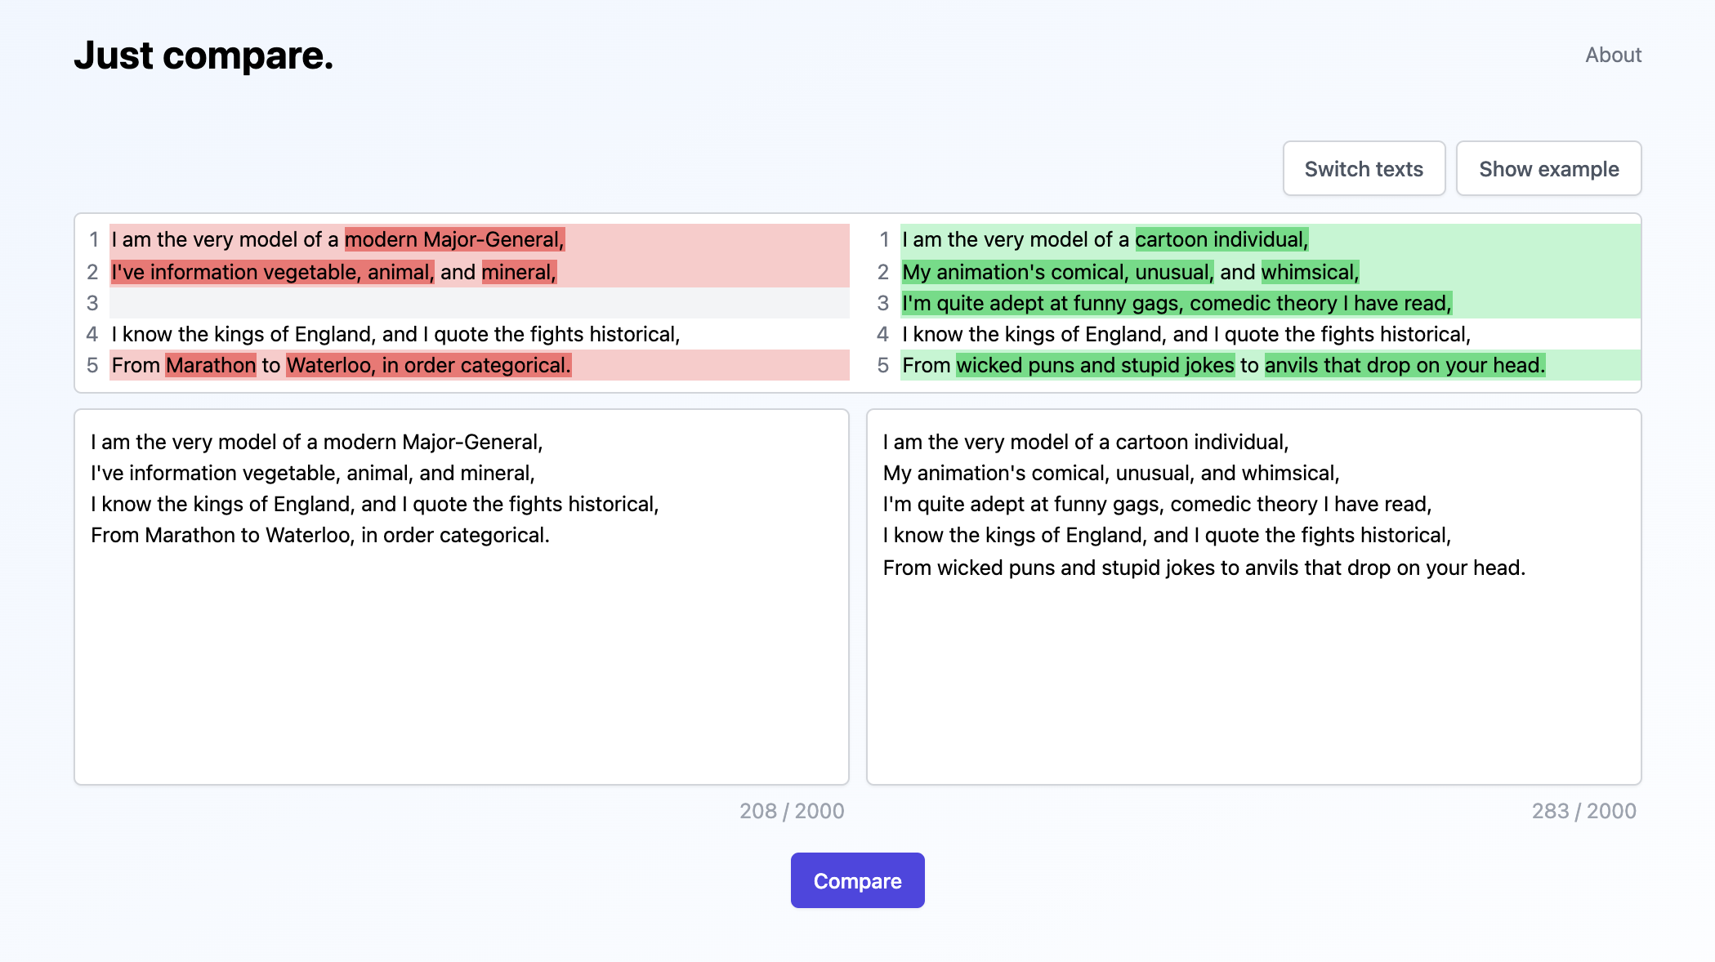Screen dimensions: 1715x962
Task: Click the red 'Waterloo, in order categorical.' highlight
Action: click(x=428, y=365)
